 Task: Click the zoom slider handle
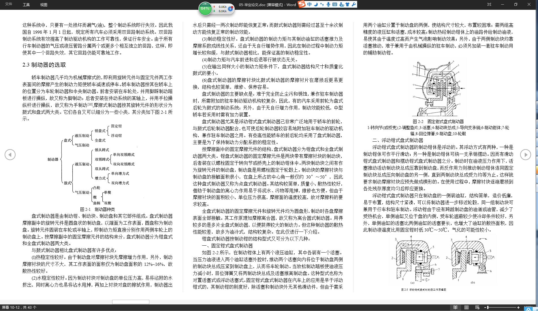(488, 308)
